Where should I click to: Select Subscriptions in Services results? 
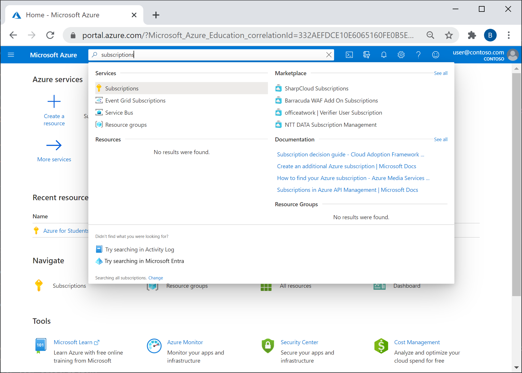pyautogui.click(x=122, y=88)
